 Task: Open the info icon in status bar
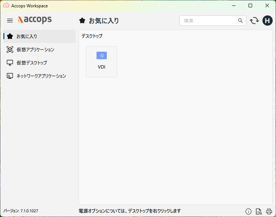pos(248,212)
